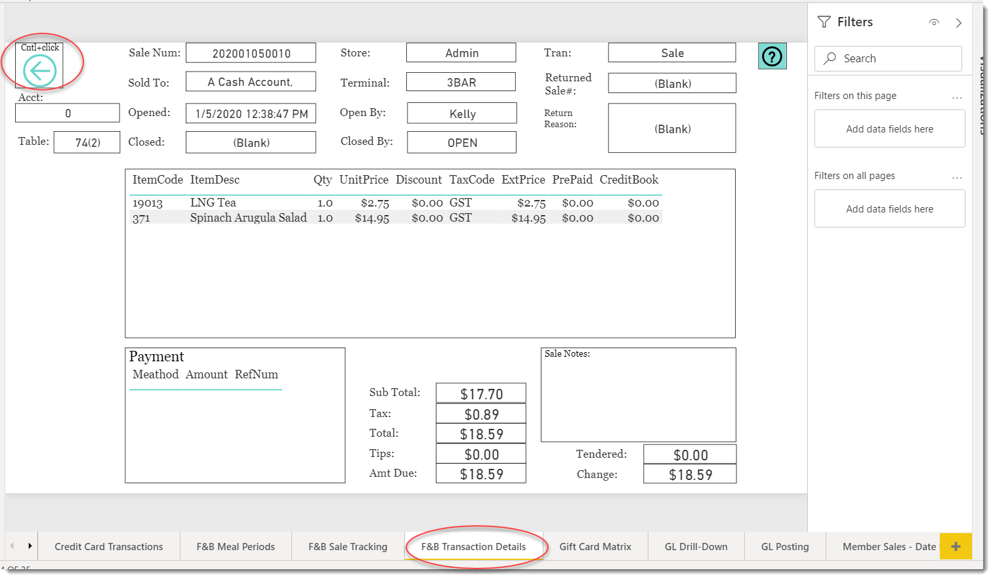Screen dimensions: 993x579
Task: Click Opened date 1/5/2020 12:38:47 PM
Action: pyautogui.click(x=251, y=113)
